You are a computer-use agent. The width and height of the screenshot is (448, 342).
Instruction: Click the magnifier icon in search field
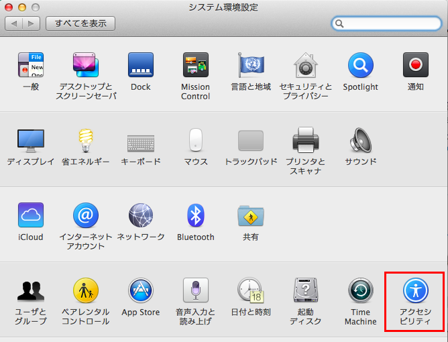[339, 23]
